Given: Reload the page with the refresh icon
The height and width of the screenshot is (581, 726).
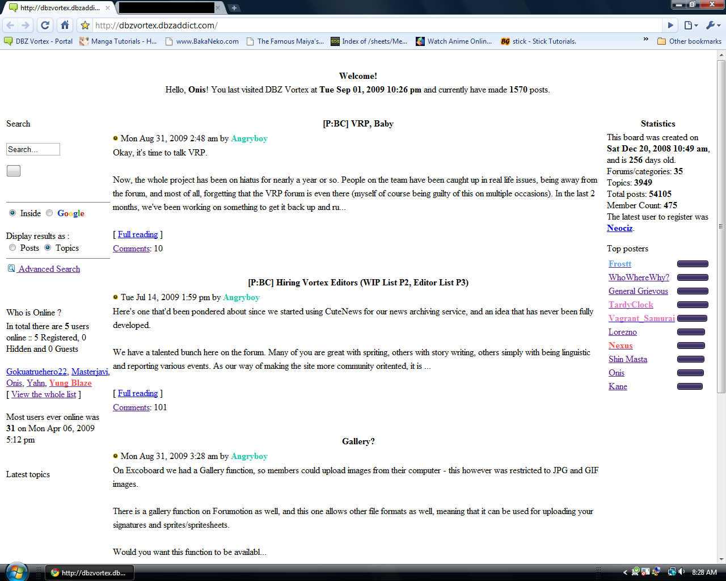Looking at the screenshot, I should (x=45, y=26).
